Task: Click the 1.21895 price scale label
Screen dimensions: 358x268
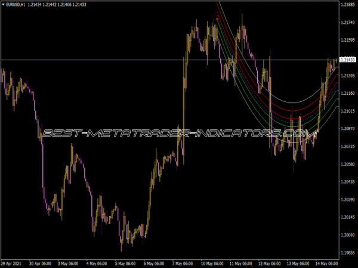Action: [347, 5]
